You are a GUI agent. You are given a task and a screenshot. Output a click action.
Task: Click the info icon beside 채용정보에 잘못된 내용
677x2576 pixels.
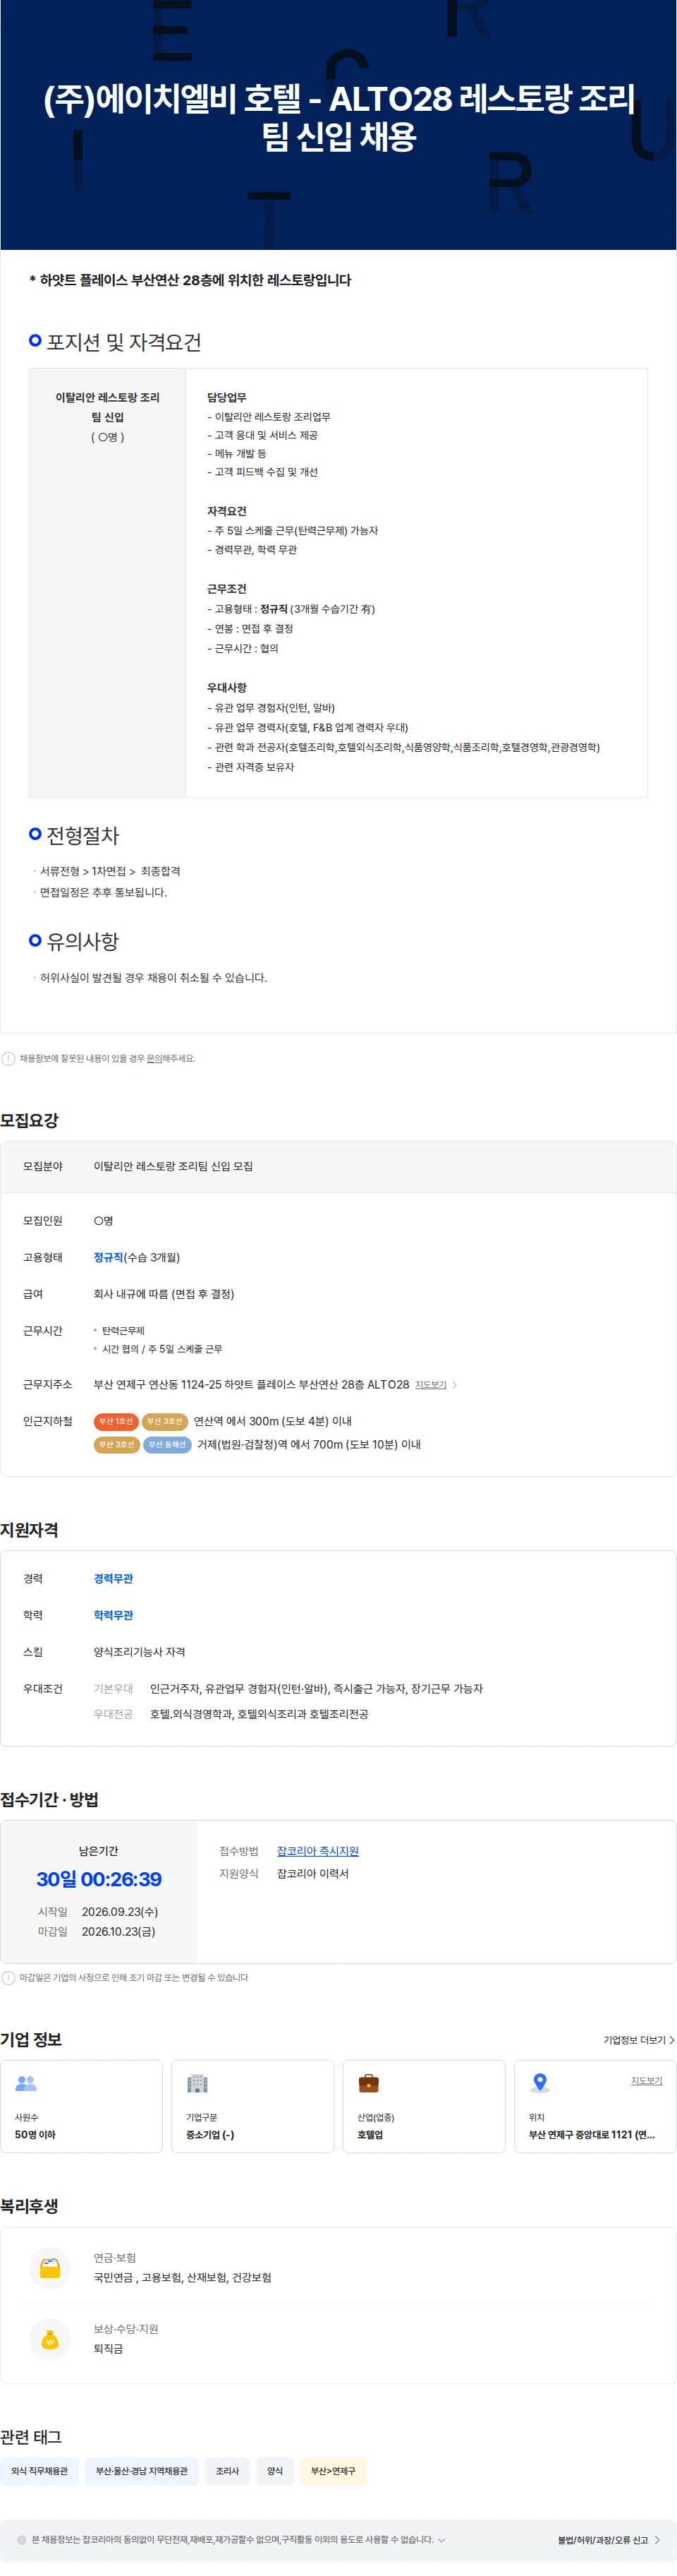pyautogui.click(x=9, y=1058)
